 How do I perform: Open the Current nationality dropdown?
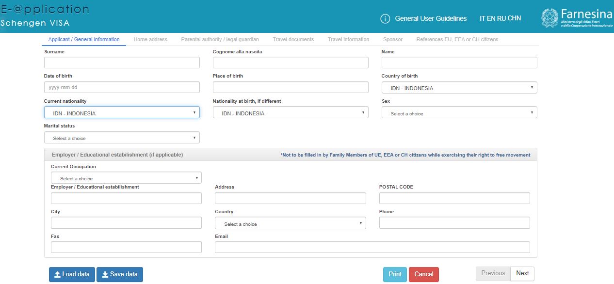pyautogui.click(x=122, y=112)
